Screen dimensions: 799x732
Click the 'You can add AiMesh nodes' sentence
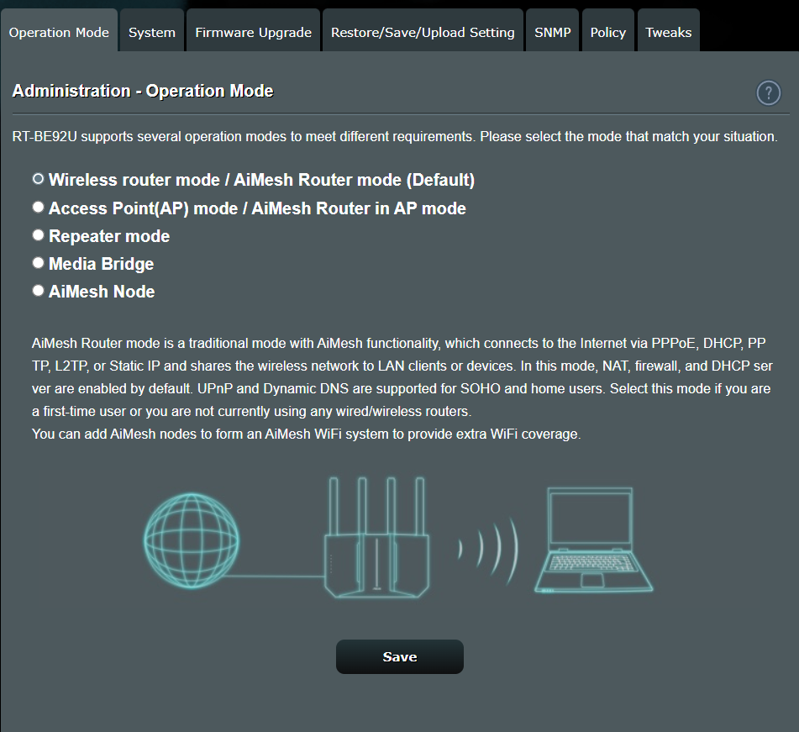pyautogui.click(x=307, y=434)
